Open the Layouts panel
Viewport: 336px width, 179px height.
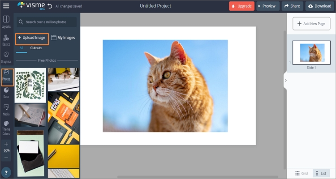(6, 22)
